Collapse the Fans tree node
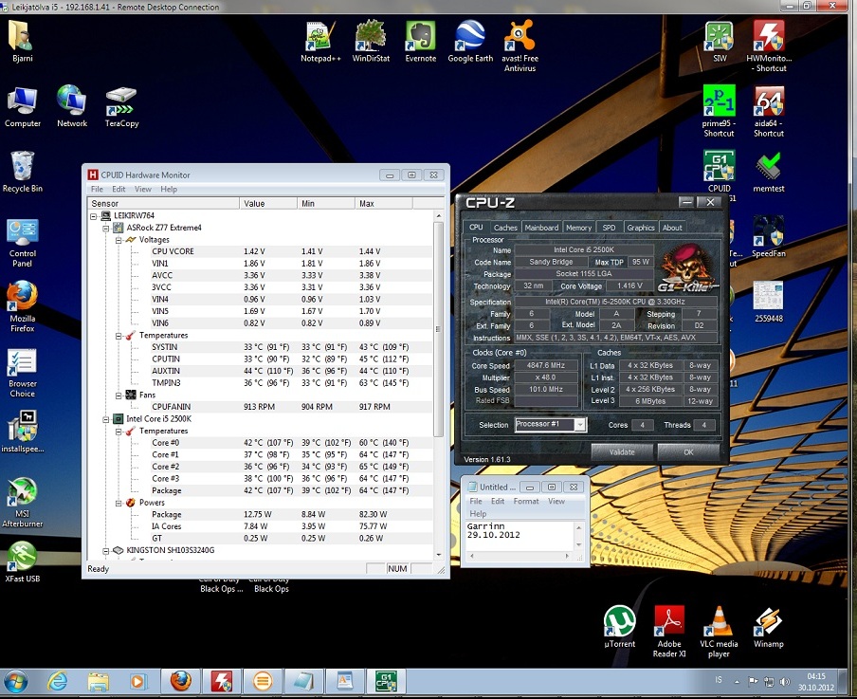Viewport: 857px width, 699px height. click(x=119, y=395)
